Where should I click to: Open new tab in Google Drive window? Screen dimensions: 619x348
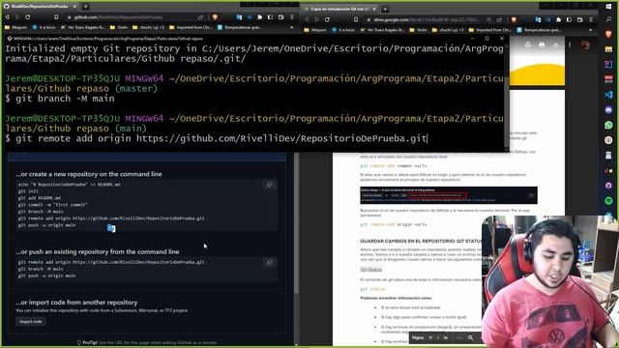385,9
